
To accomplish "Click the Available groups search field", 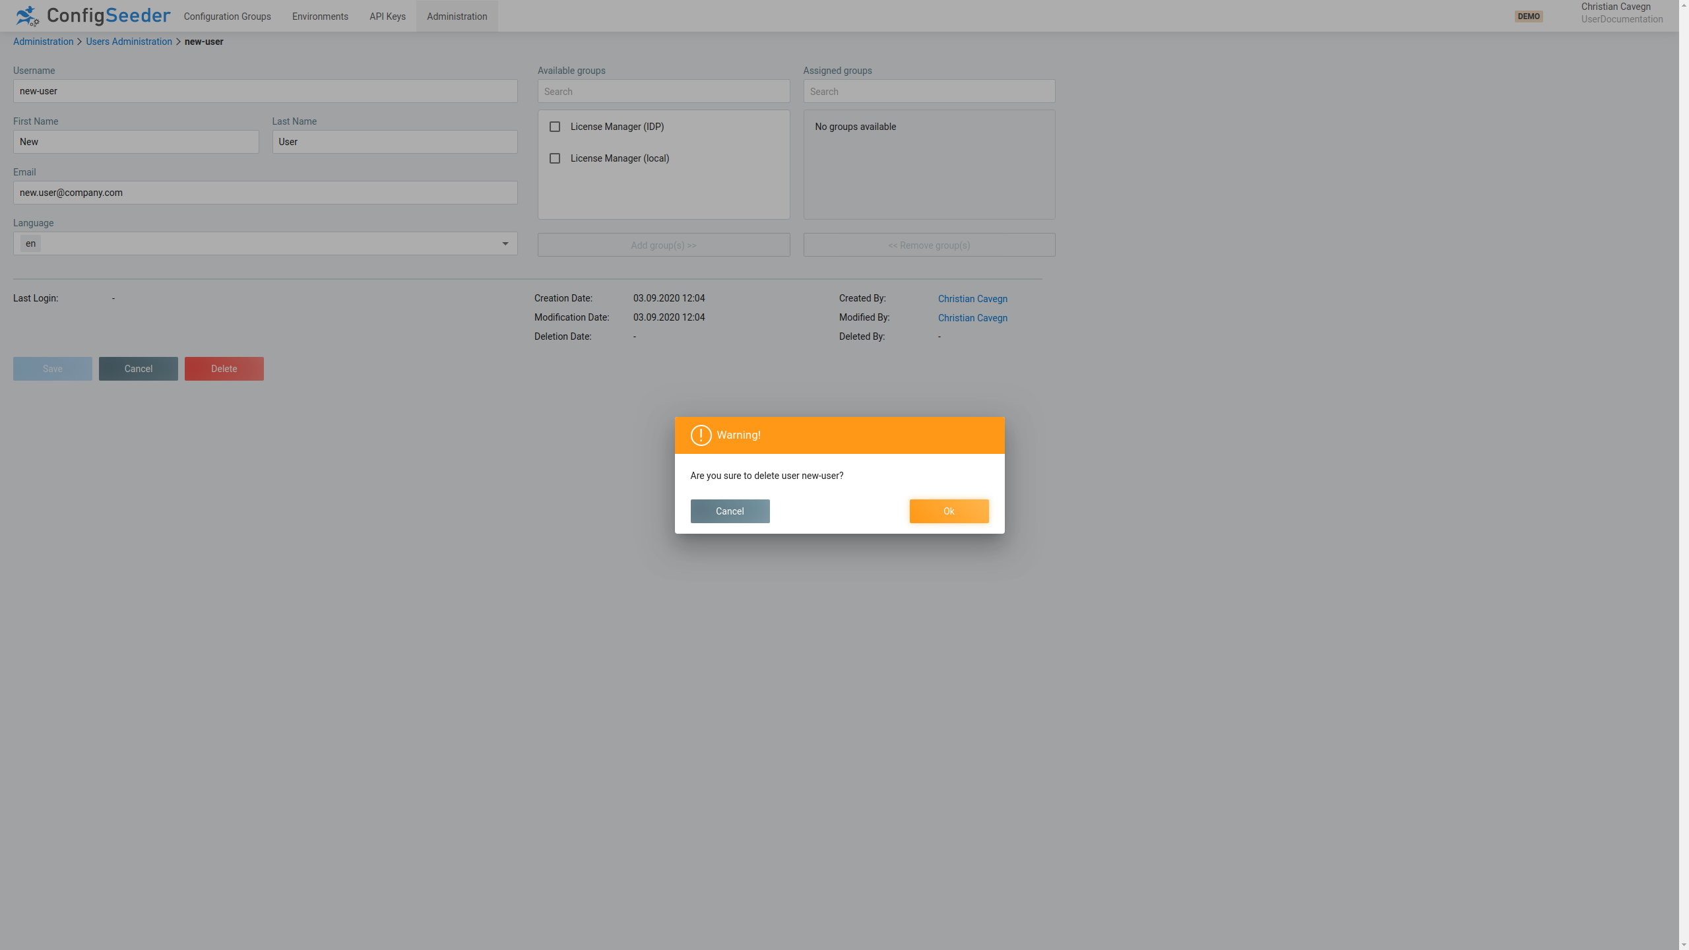I will [x=663, y=92].
